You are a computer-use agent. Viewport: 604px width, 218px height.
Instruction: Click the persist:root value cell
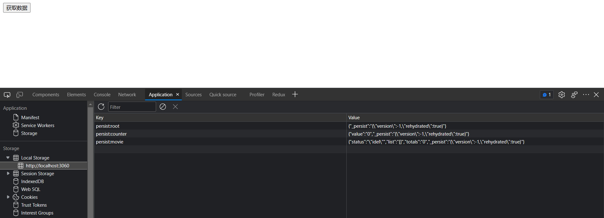pyautogui.click(x=475, y=126)
